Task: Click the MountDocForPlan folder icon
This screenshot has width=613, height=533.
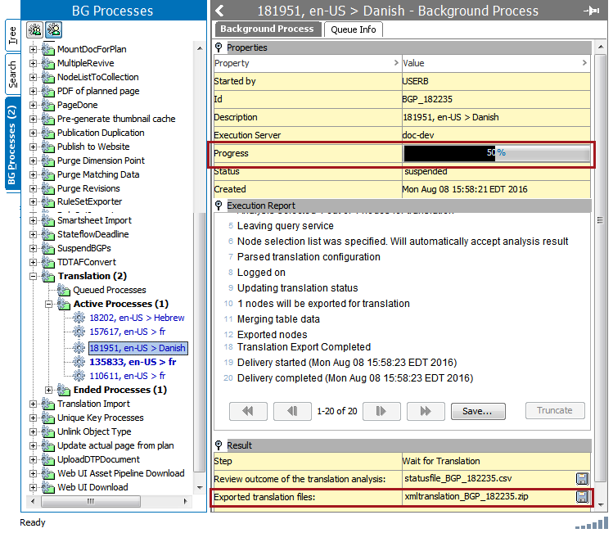Action: click(x=48, y=49)
